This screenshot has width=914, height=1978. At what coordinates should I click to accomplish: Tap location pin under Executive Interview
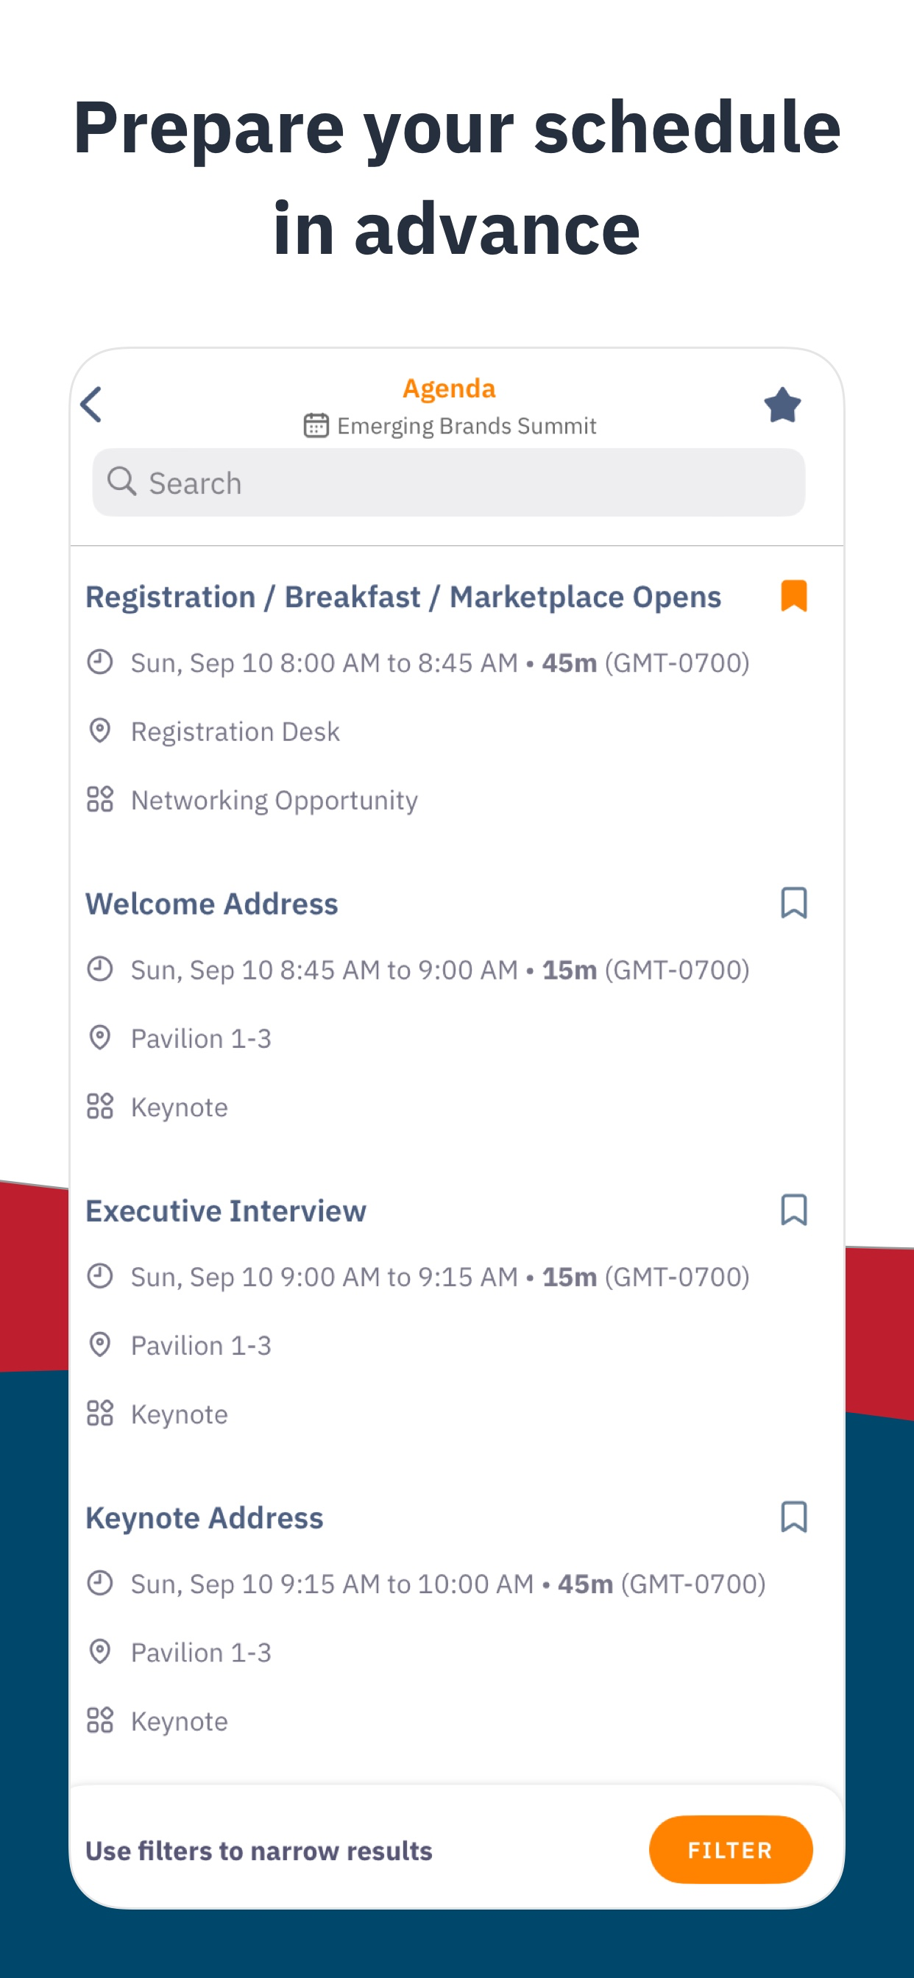pos(100,1344)
